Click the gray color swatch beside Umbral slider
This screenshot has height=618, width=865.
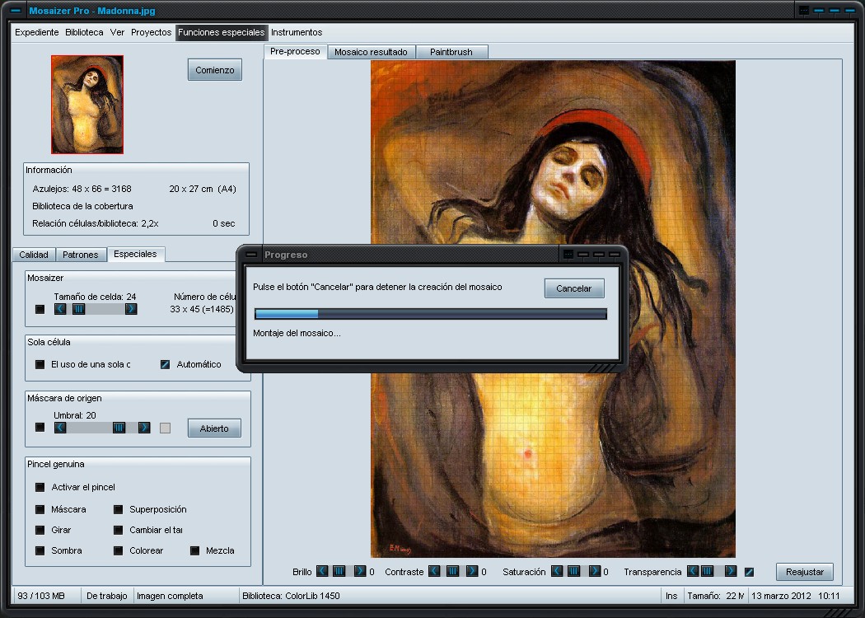click(x=165, y=428)
